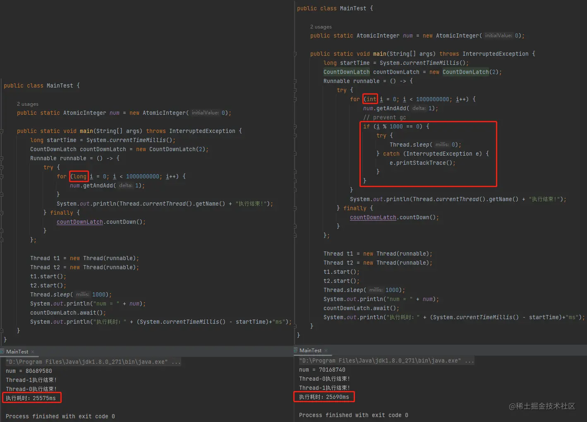This screenshot has height=422, width=587.
Task: Select the MainTest run tab in left console
Action: point(17,352)
